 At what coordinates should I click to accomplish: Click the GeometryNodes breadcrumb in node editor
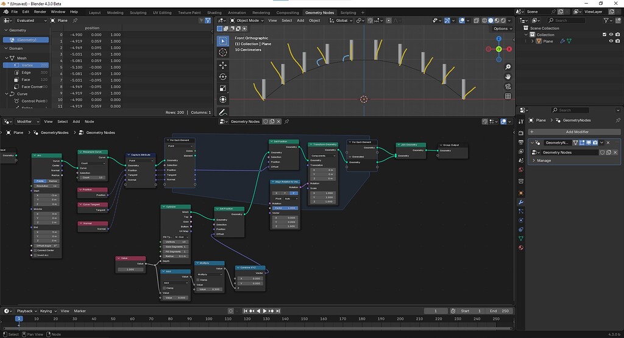click(54, 132)
